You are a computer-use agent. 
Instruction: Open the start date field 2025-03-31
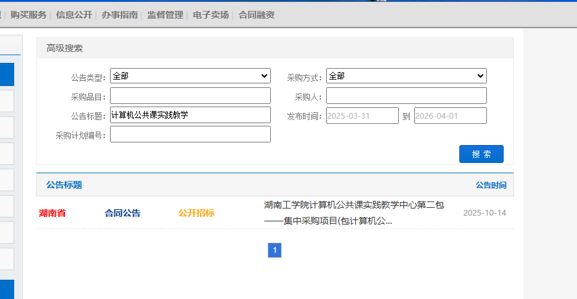[362, 115]
